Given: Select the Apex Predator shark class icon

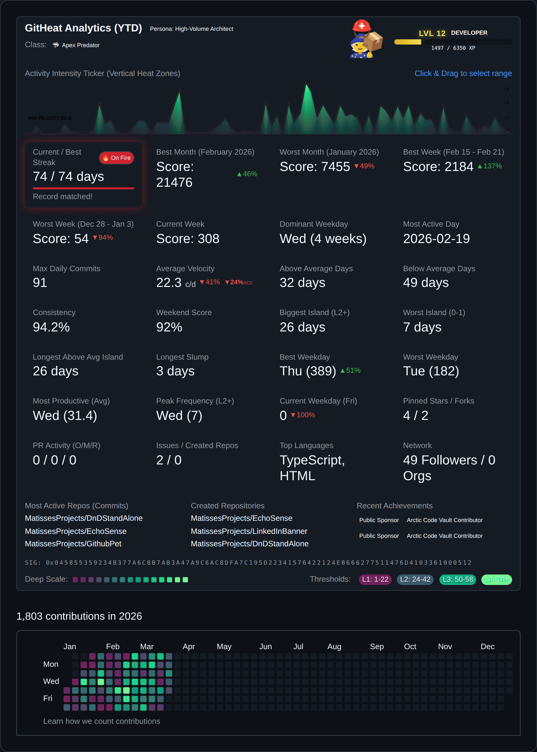Looking at the screenshot, I should click(55, 45).
